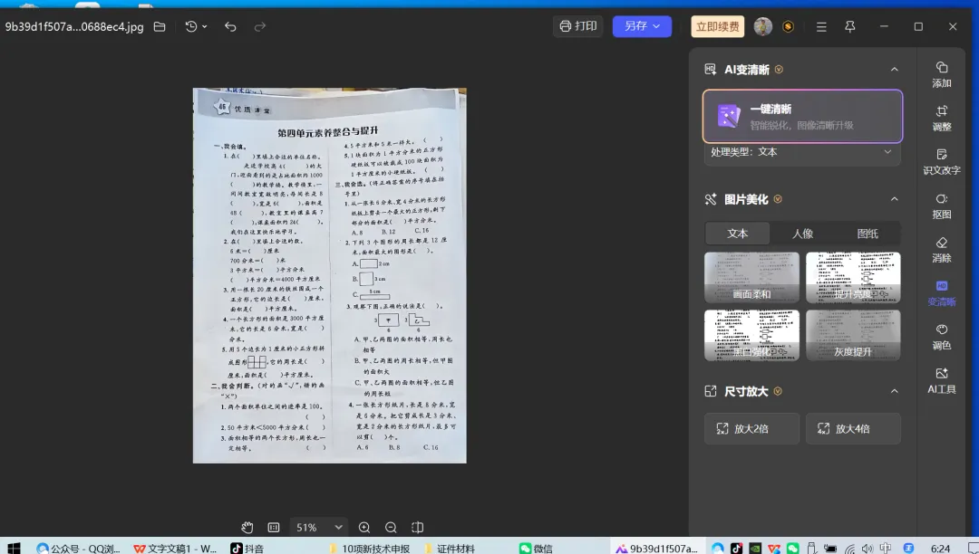Click the 中 input method indicator

pyautogui.click(x=886, y=549)
